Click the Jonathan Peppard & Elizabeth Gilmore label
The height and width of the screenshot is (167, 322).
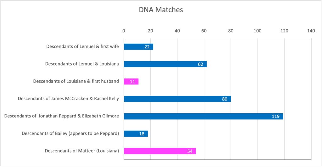(61, 116)
